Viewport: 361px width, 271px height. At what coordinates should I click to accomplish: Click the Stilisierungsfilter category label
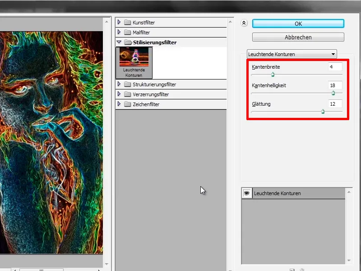(155, 42)
